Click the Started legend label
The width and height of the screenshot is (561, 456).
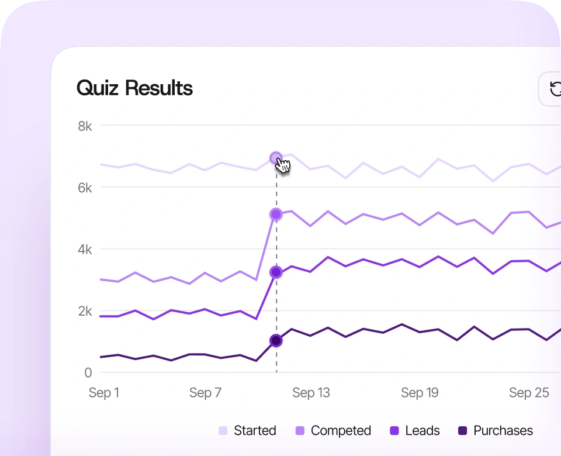(255, 431)
